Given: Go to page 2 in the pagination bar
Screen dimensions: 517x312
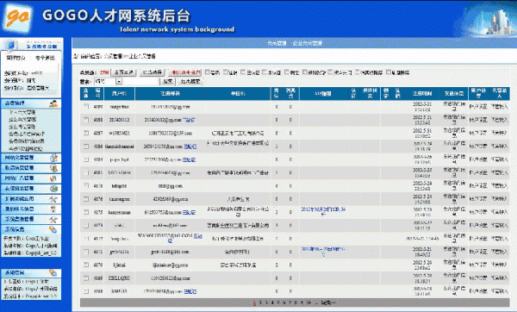Looking at the screenshot, I should pyautogui.click(x=260, y=303).
